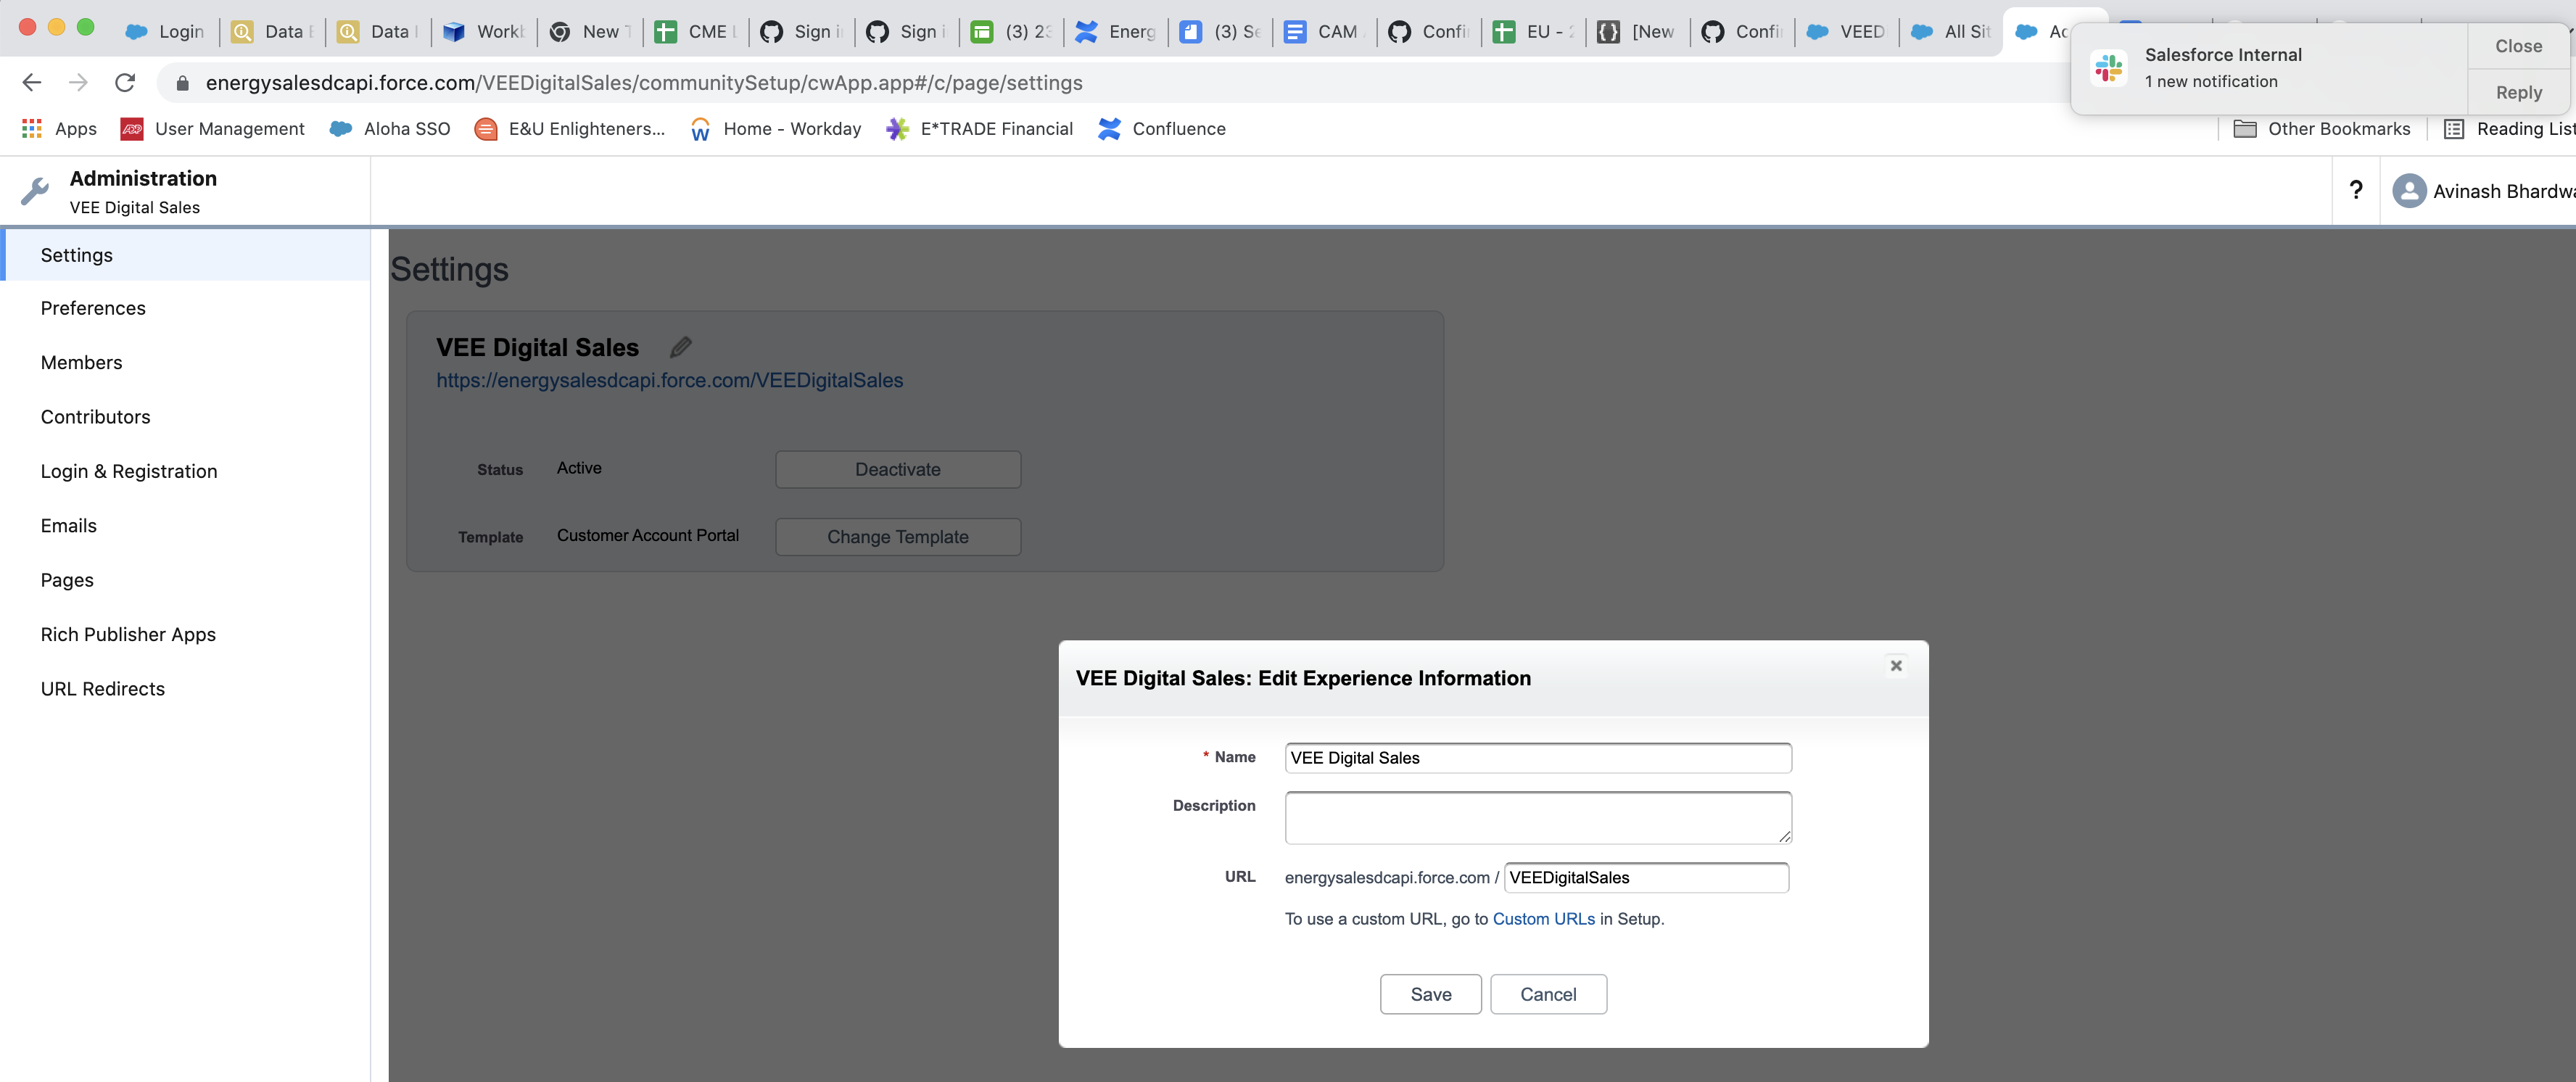Switch to the CME browser tab

point(695,31)
